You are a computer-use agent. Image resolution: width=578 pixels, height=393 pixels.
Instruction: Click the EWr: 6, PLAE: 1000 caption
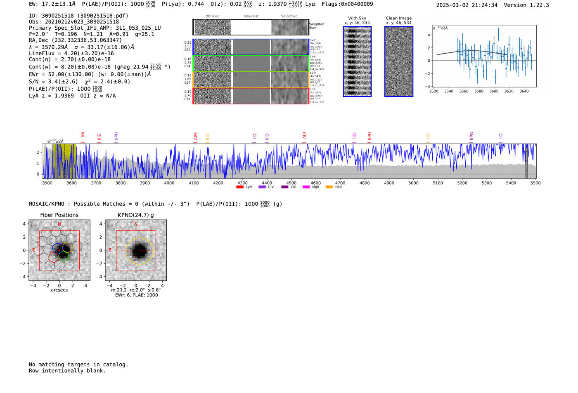click(x=136, y=295)
